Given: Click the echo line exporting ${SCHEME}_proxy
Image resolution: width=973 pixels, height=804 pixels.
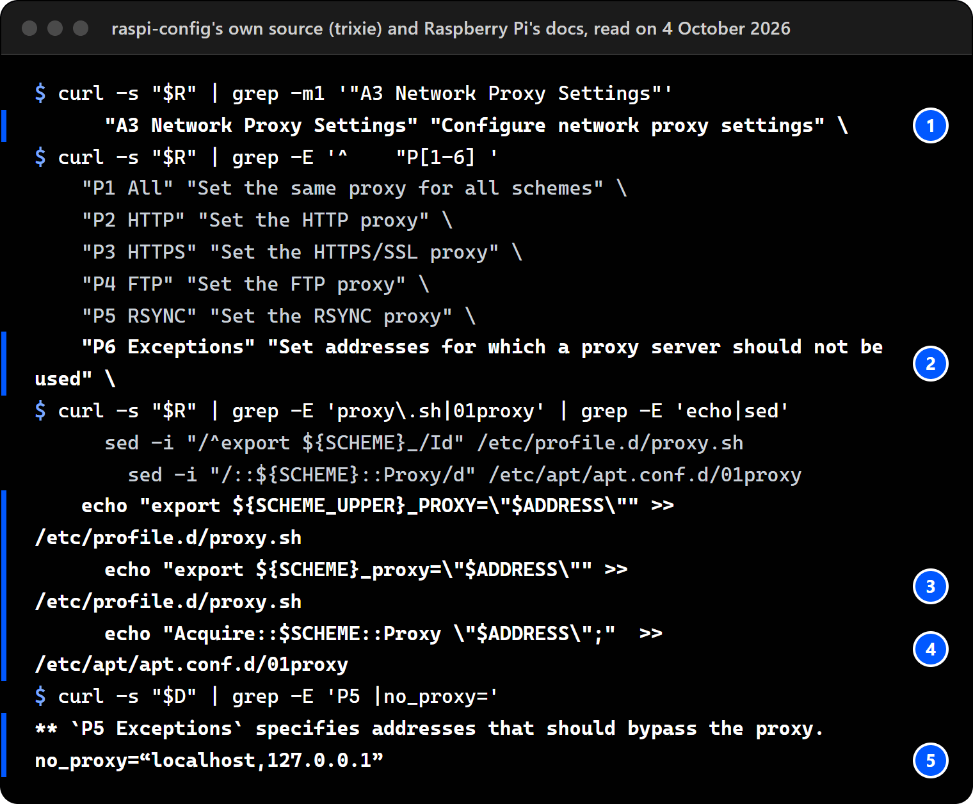Looking at the screenshot, I should 331,586.
